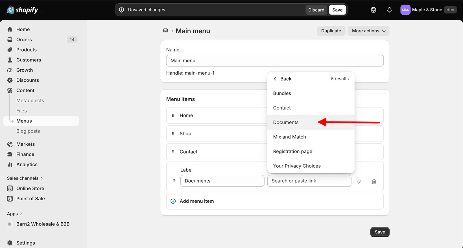463x248 pixels.
Task: Click the Orders inbox icon
Action: click(x=10, y=39)
